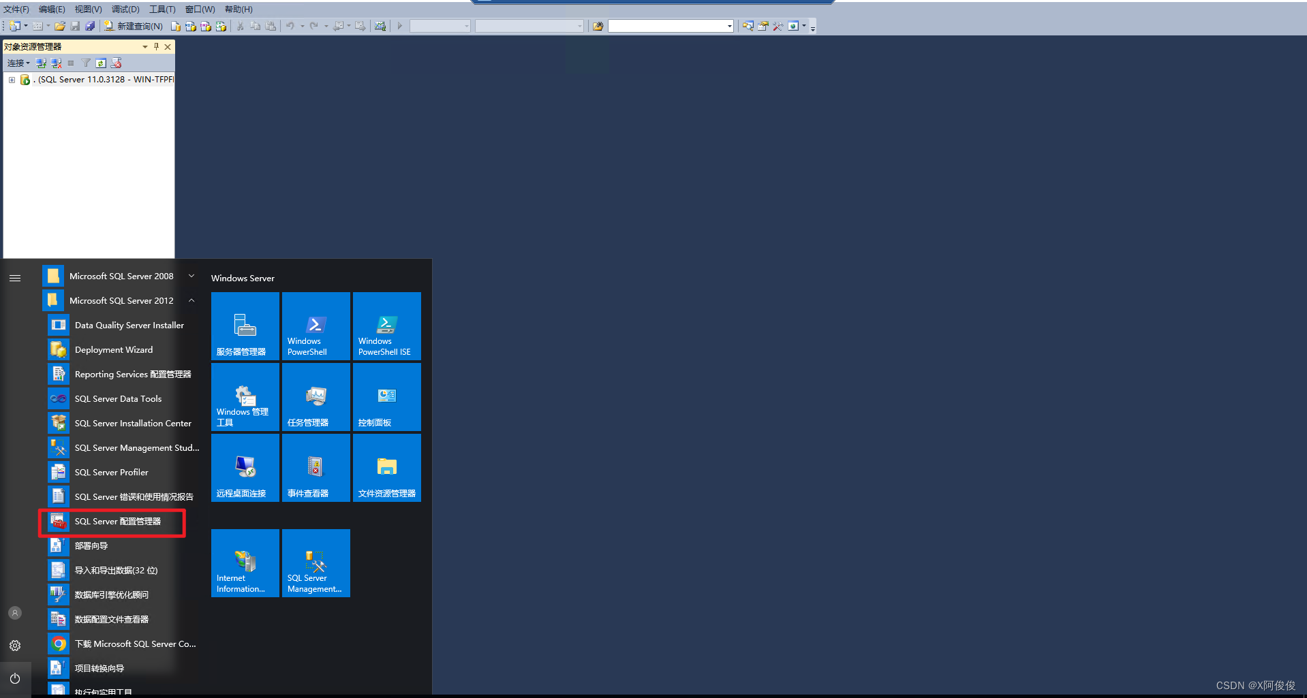Close the 对象资源管理器 panel
1307x698 pixels.
pyautogui.click(x=168, y=46)
